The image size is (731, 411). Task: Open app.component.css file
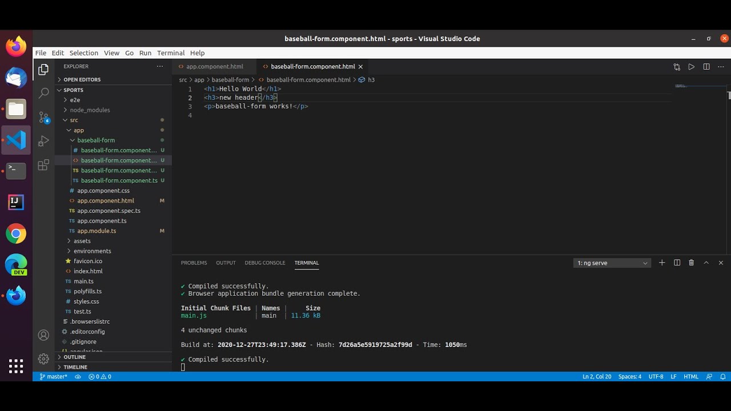coord(103,191)
